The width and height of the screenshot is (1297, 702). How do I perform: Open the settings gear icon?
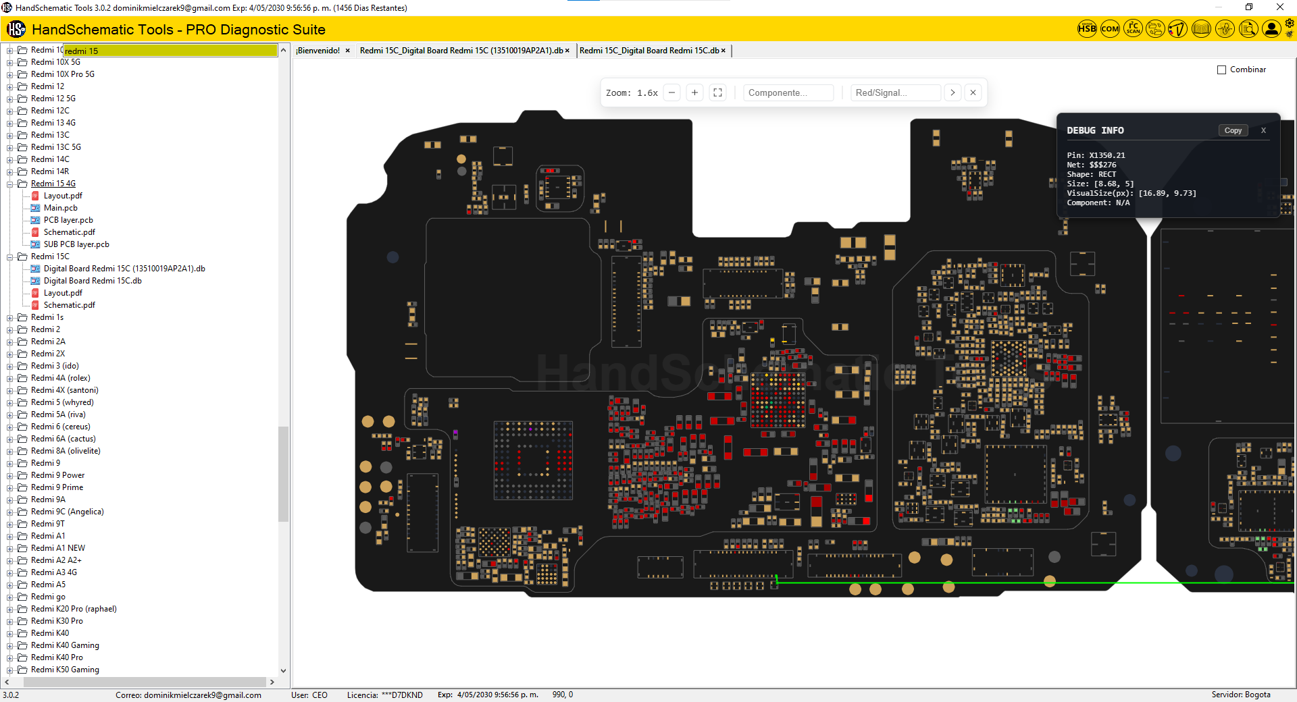click(x=1290, y=23)
